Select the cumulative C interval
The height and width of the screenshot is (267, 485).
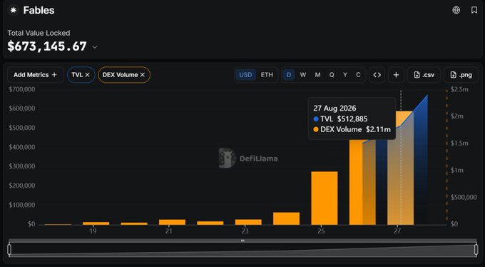coord(358,75)
